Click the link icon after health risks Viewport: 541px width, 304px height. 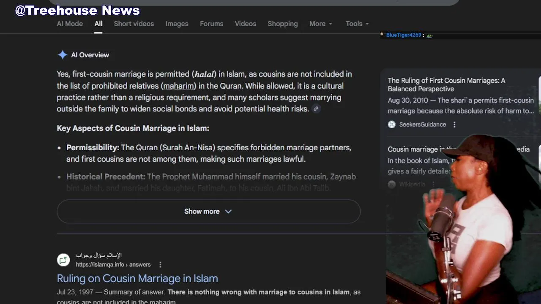pyautogui.click(x=316, y=109)
